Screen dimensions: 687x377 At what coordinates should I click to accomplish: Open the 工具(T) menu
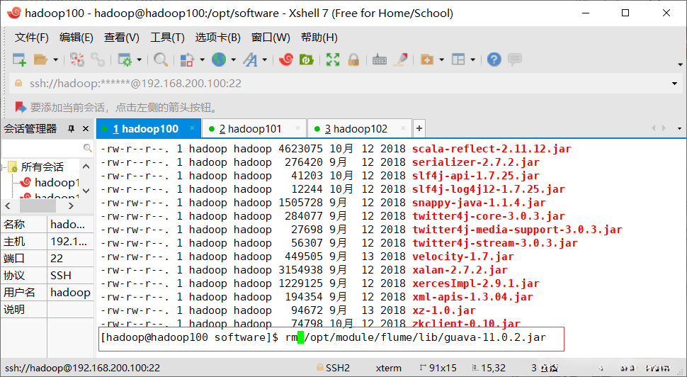click(x=167, y=38)
